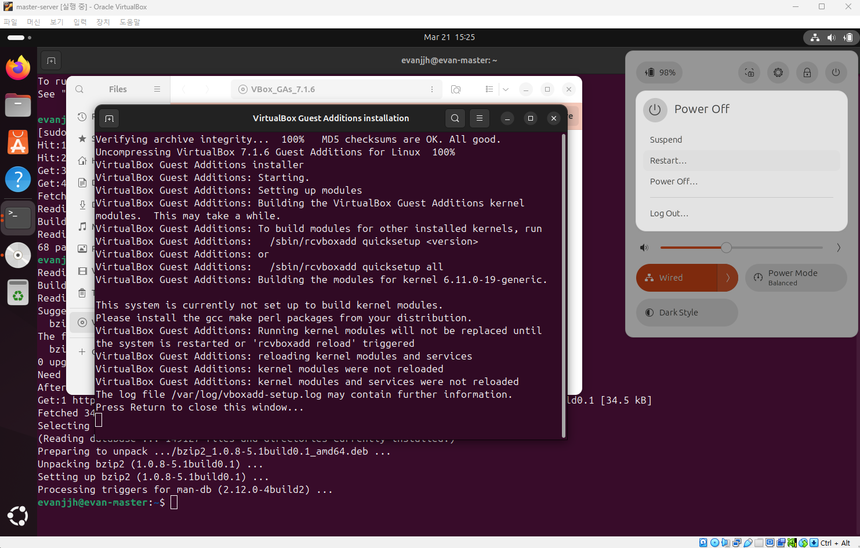Expand the Wired network options arrow
The image size is (860, 548).
tap(728, 278)
